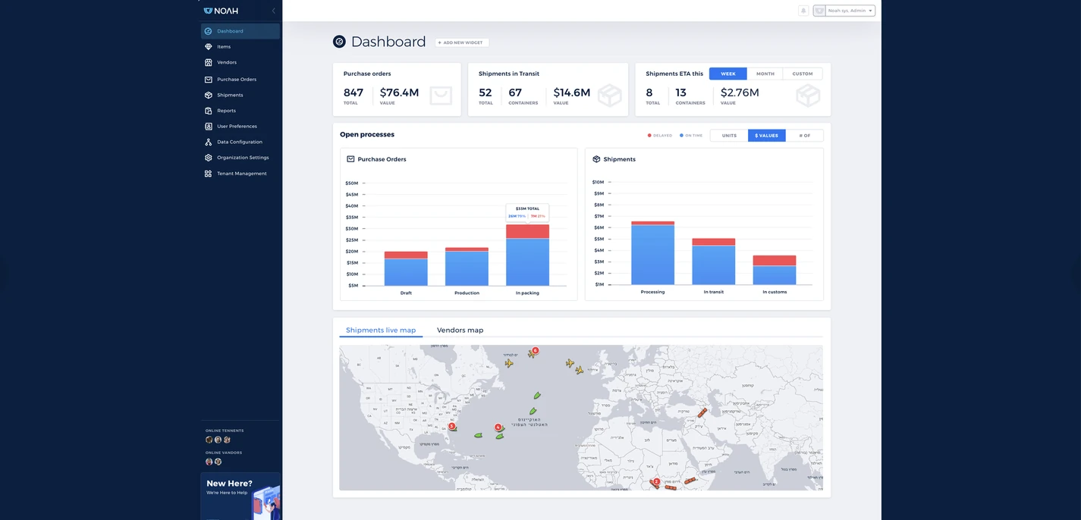Screen dimensions: 1081x520
Task: Toggle the ON TIME legend item
Action: tap(691, 136)
